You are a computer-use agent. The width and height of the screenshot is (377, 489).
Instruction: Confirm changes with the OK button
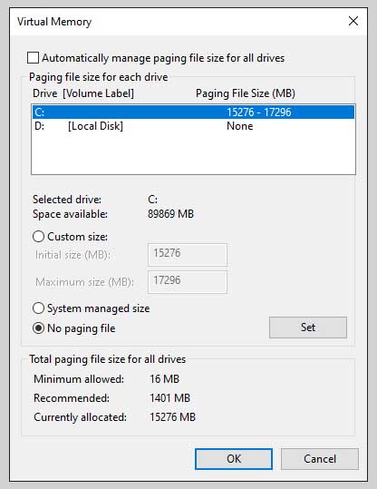click(x=234, y=459)
